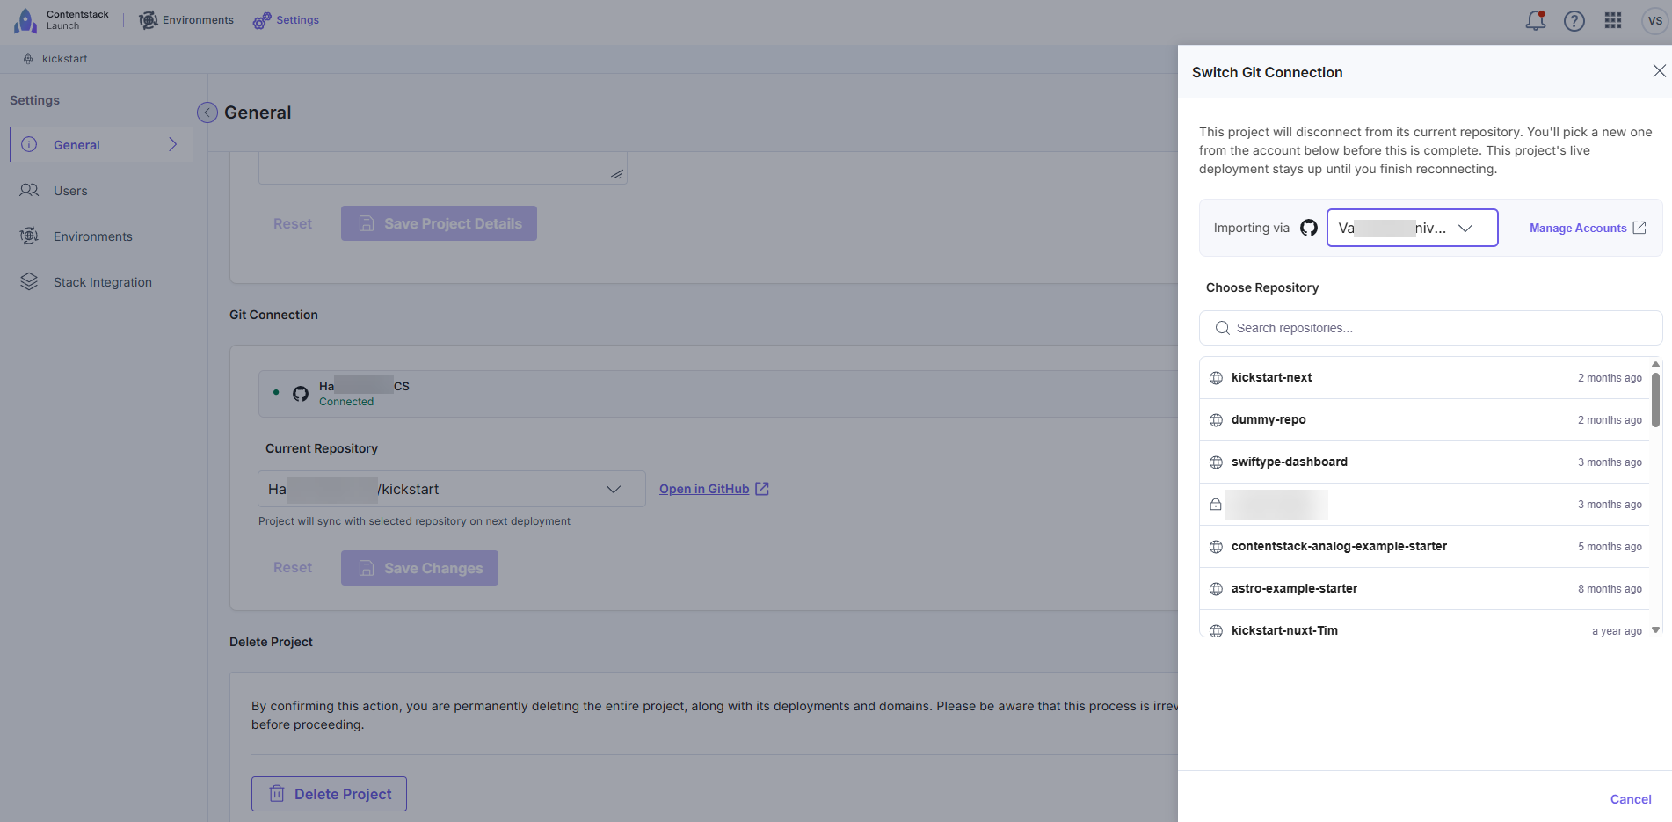Click the repository list scrollbar thumb

tap(1655, 400)
